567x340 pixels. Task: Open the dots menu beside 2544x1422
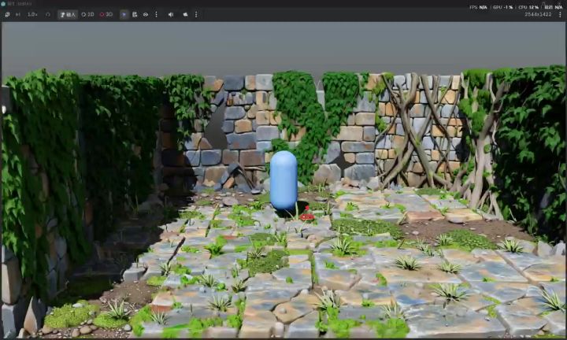pyautogui.click(x=560, y=14)
